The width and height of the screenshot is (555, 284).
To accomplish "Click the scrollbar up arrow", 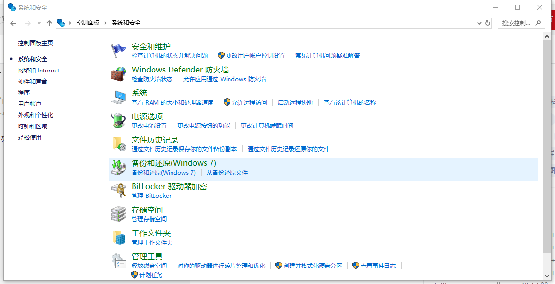I will [547, 36].
